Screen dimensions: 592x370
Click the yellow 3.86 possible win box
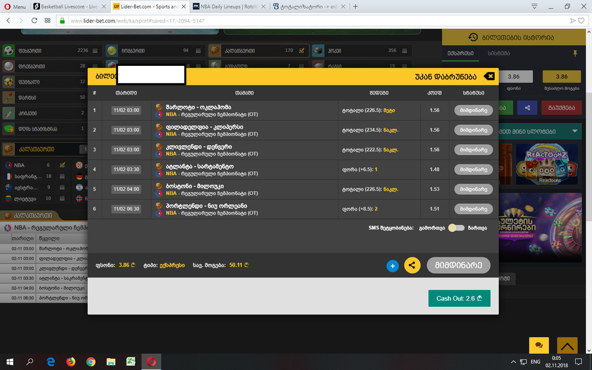tap(562, 76)
